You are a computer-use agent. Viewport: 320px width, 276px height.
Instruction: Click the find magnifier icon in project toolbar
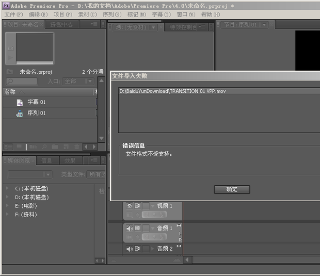pyautogui.click(x=44, y=147)
